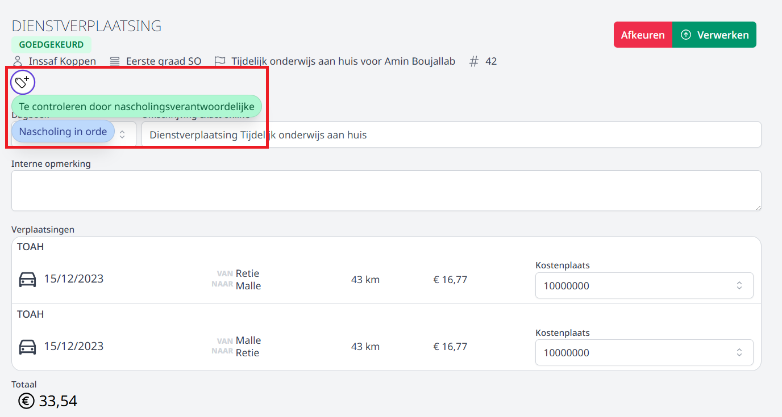Choose the 'Nascholing in orde' tag
The width and height of the screenshot is (782, 417).
click(x=63, y=131)
